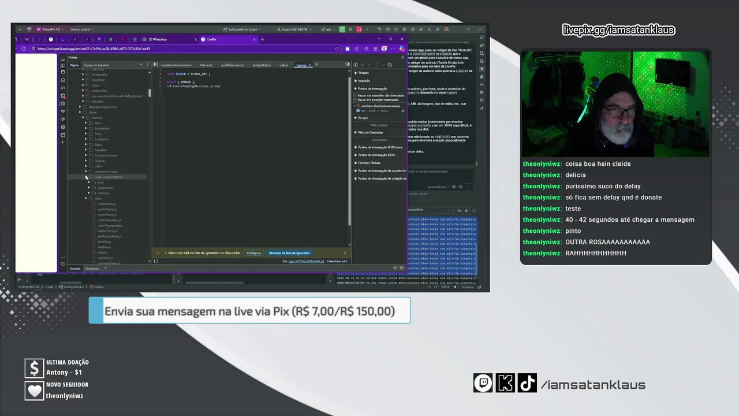This screenshot has width=739, height=416.
Task: Hide the navigator sidebar toggle icon
Action: (156, 64)
